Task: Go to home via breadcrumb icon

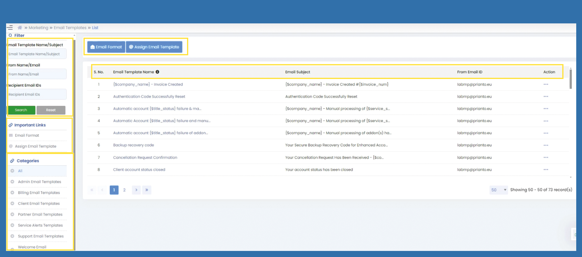Action: click(x=20, y=28)
